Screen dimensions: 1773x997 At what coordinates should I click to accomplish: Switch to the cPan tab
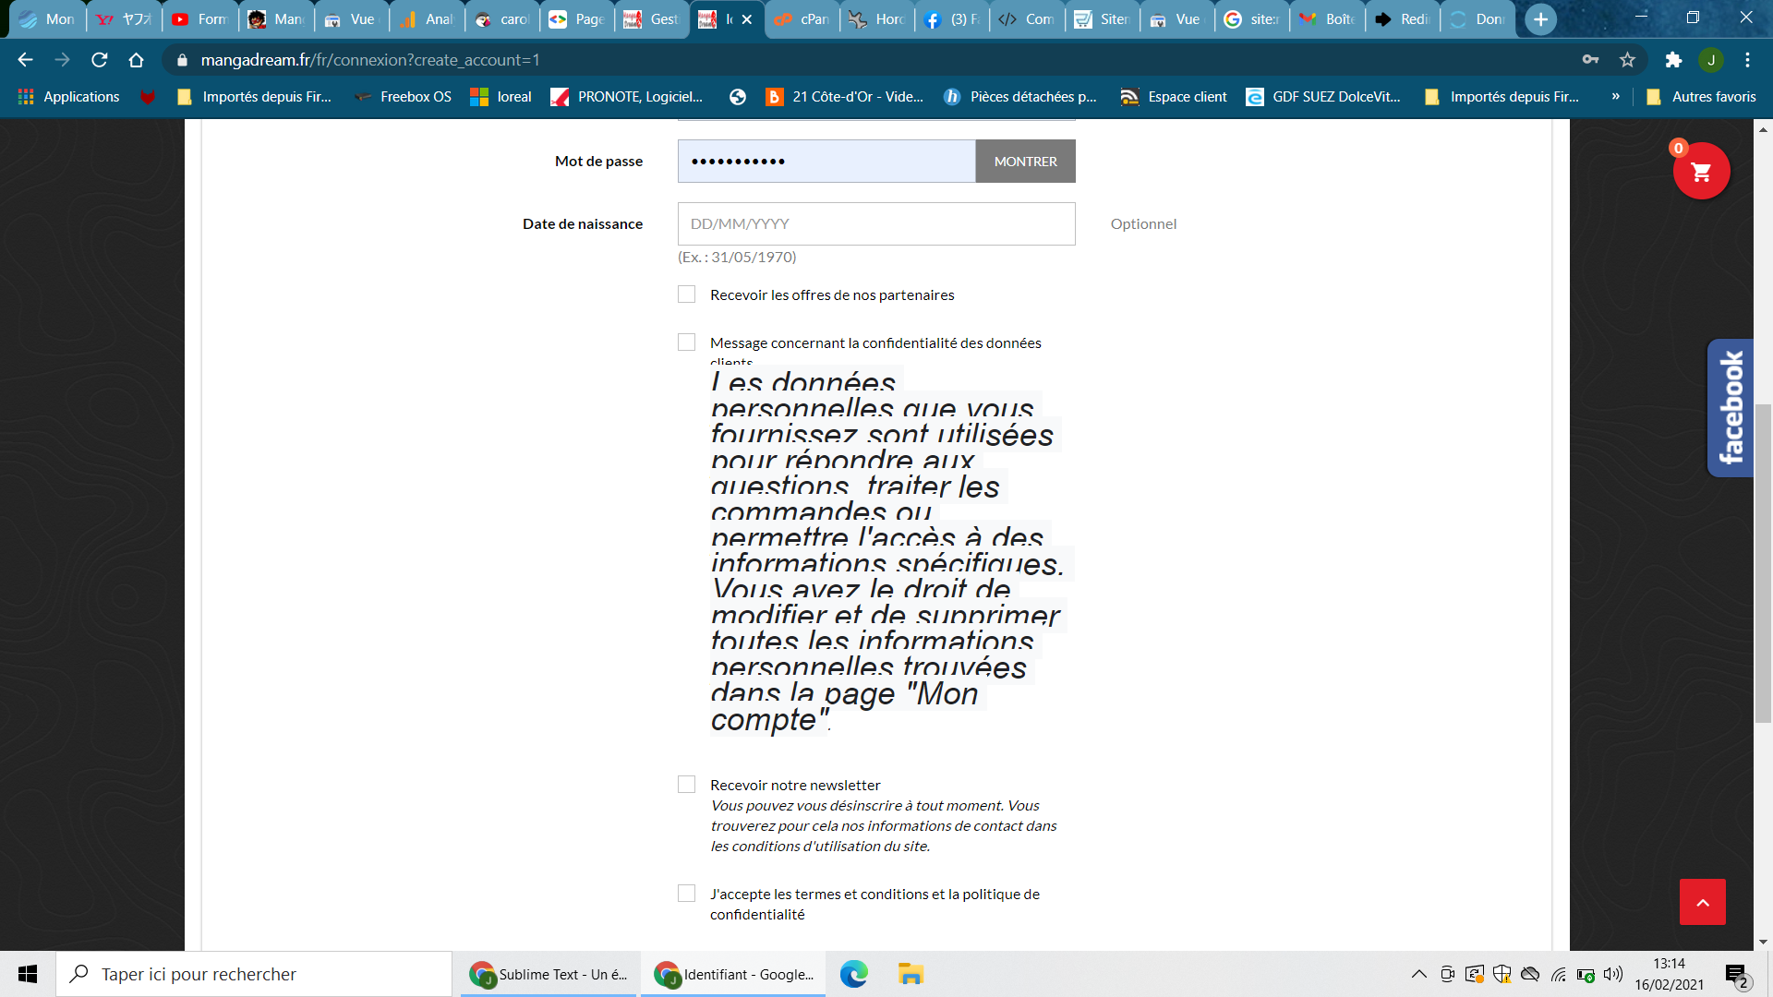802,19
